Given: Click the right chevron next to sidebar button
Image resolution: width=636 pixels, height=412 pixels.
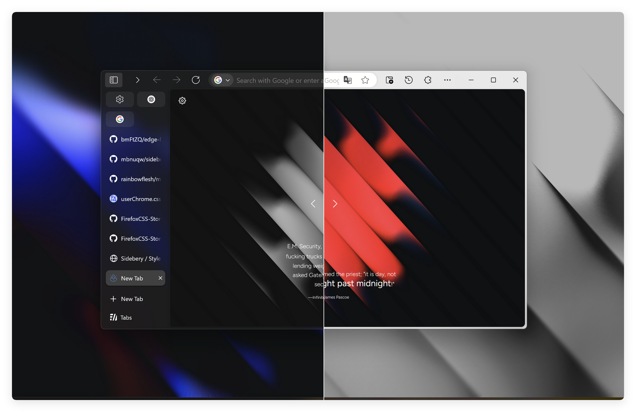Looking at the screenshot, I should click(x=138, y=80).
